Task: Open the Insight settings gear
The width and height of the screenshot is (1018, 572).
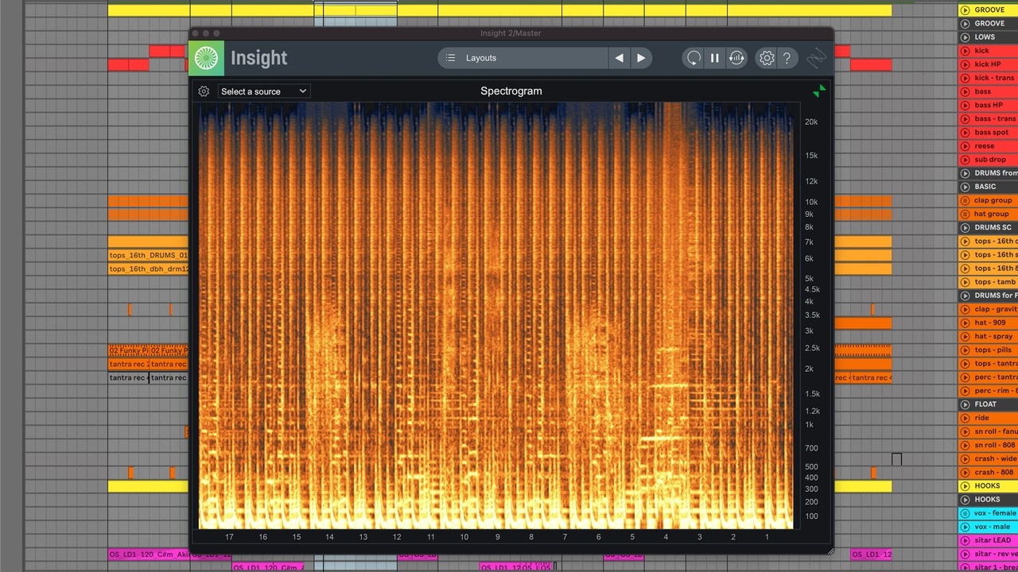Action: click(766, 58)
